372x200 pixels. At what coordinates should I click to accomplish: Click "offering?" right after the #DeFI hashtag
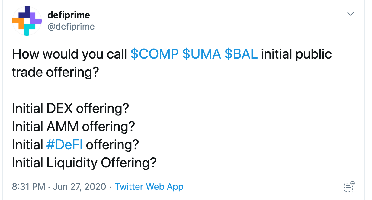pos(112,145)
